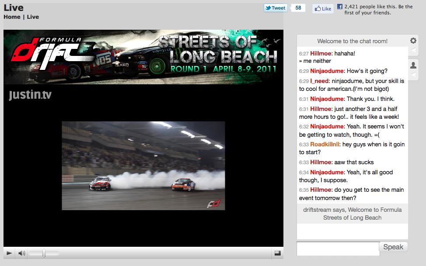Click the Tweet button
Screen dimensions: 426x266
(276, 8)
